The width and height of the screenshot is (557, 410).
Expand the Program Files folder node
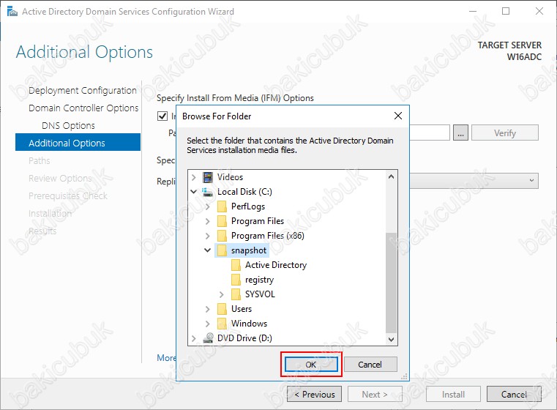tap(207, 221)
